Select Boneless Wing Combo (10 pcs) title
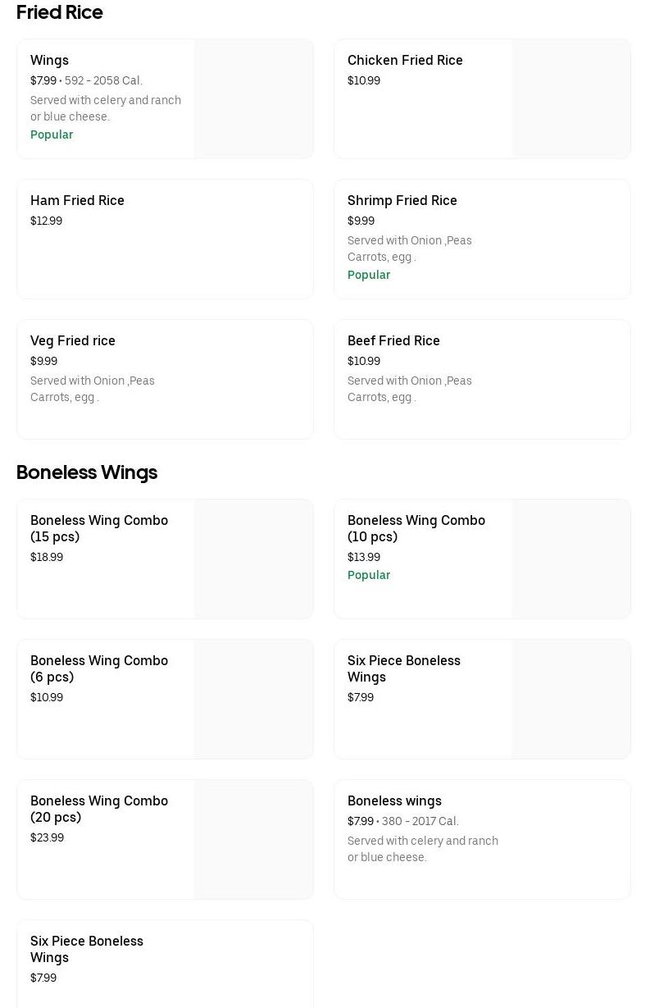Image resolution: width=659 pixels, height=1008 pixels. click(416, 528)
